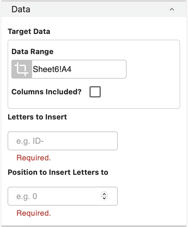189x227 pixels.
Task: Select the Columns Included? label text
Action: click(46, 92)
